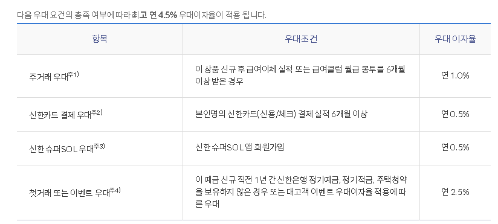This screenshot has width=498, height=224.
Task: Click footnote 주2) next to 신한카드 결제 우대
Action: coord(97,113)
